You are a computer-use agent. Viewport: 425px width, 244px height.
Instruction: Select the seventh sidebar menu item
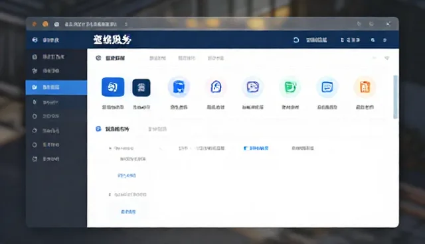[56, 145]
